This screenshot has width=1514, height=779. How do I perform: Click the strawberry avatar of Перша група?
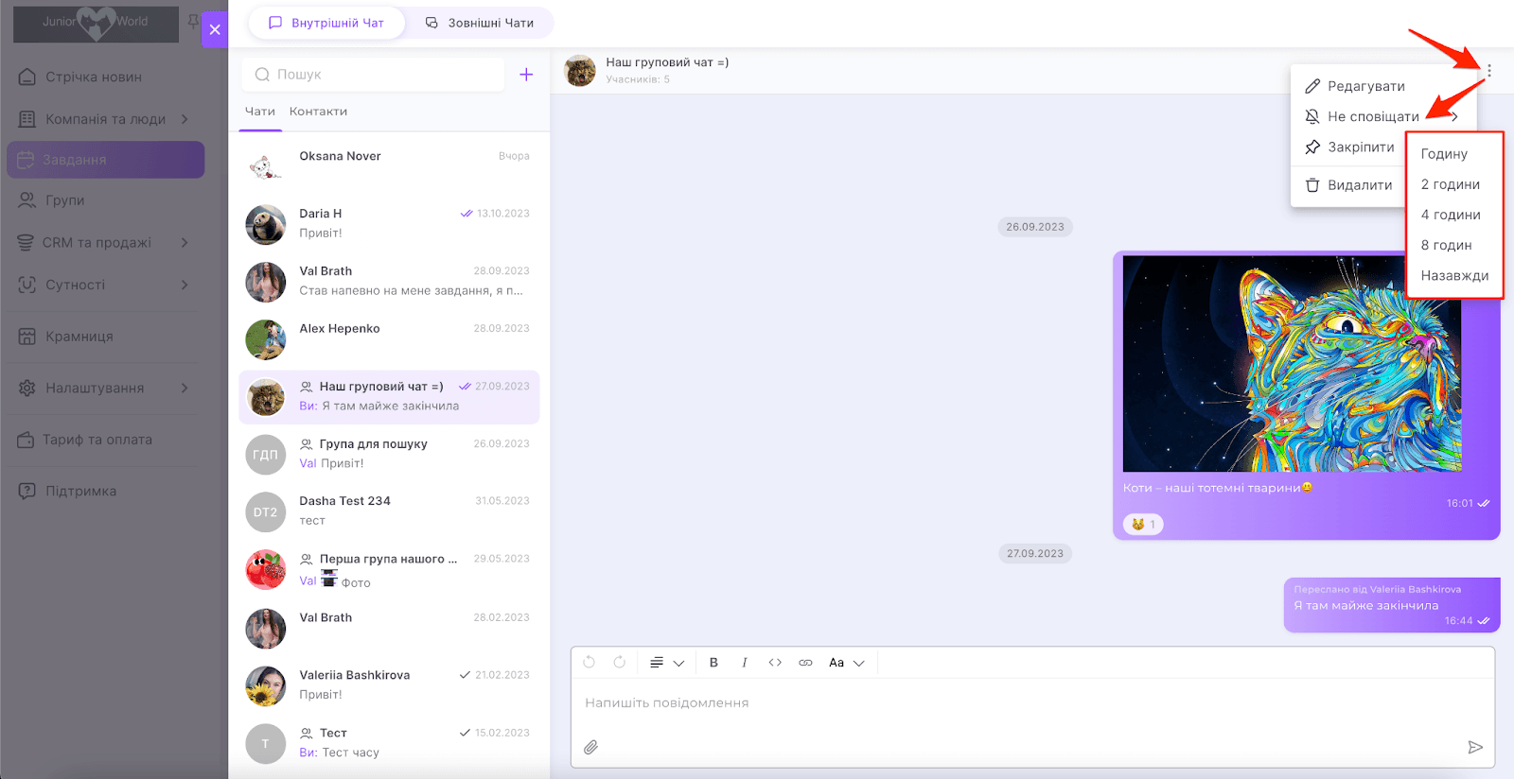pos(266,570)
